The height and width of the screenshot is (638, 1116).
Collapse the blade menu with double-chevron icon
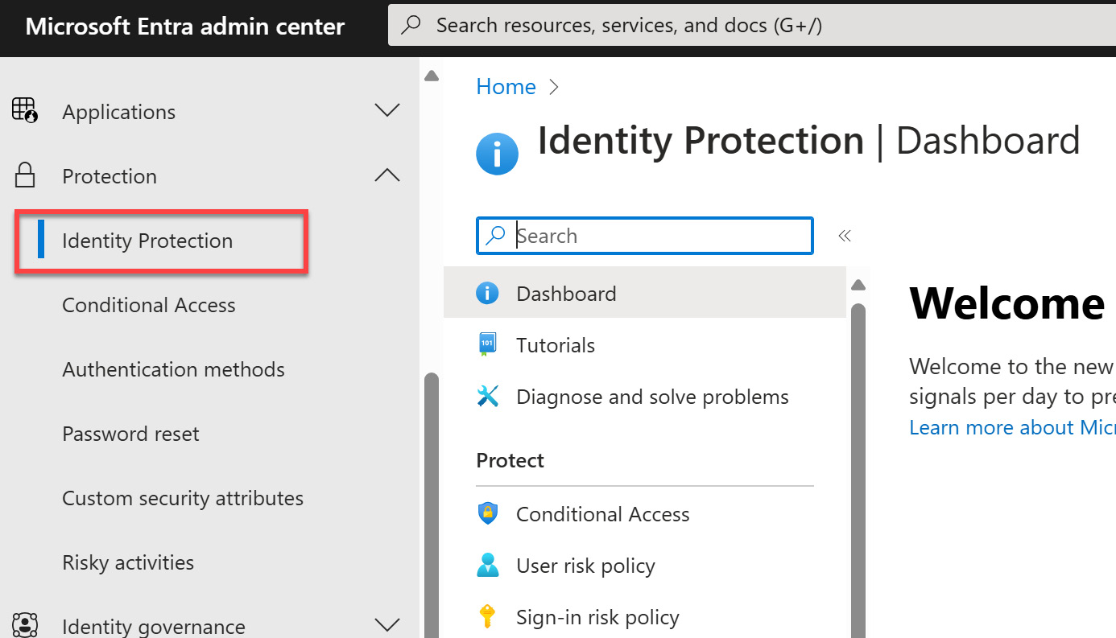(x=845, y=235)
